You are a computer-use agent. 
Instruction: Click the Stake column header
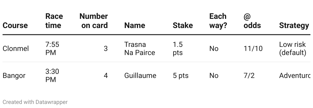[183, 25]
